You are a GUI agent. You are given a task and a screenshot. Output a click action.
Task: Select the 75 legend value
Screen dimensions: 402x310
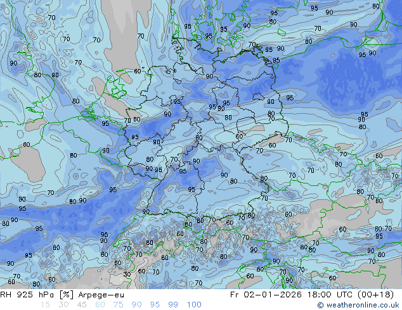point(118,305)
